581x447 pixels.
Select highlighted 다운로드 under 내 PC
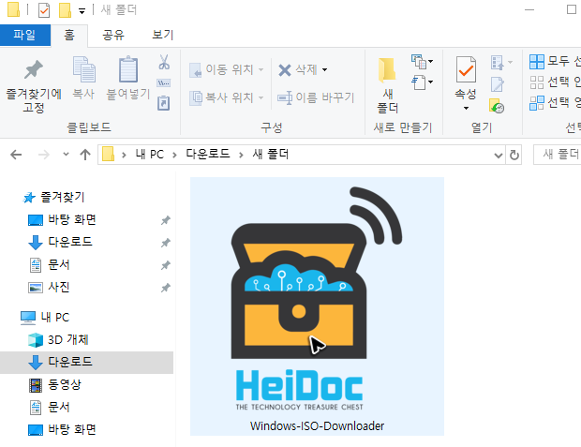(70, 362)
